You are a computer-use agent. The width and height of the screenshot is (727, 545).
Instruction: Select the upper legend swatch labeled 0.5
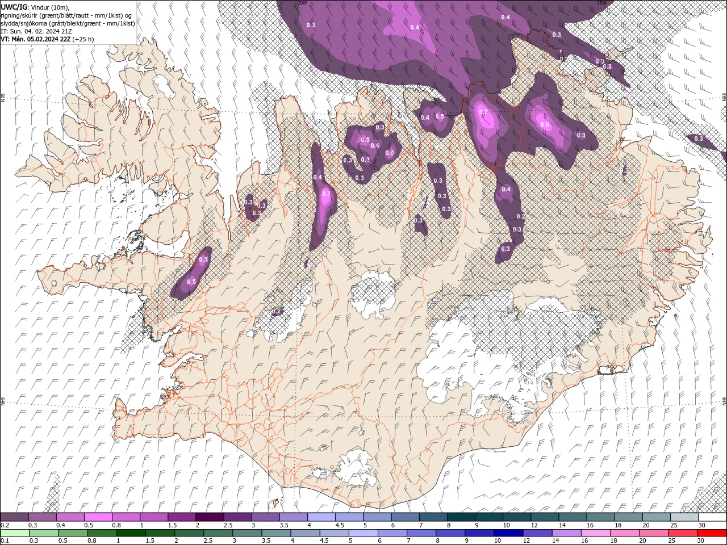click(98, 517)
